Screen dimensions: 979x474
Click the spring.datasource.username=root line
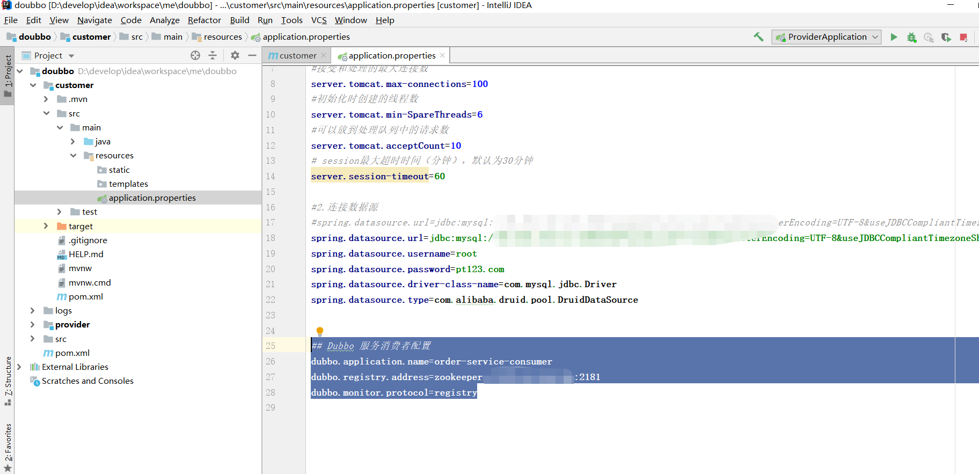point(394,253)
